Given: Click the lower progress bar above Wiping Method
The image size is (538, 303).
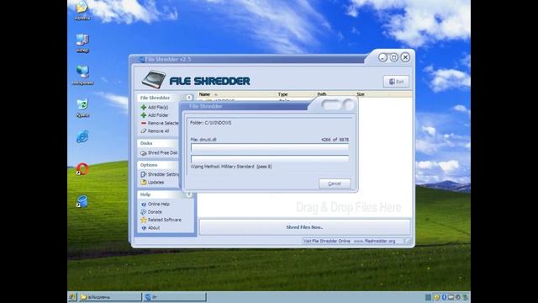Looking at the screenshot, I should [x=270, y=159].
